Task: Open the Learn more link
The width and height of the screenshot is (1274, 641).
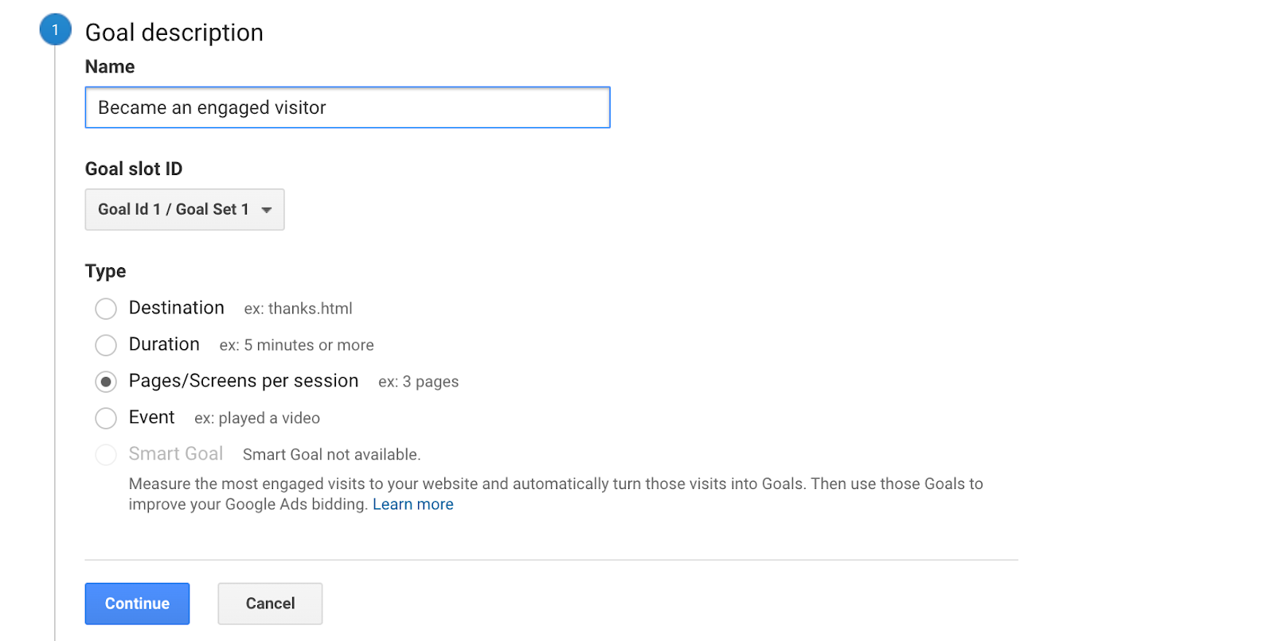Action: 412,504
